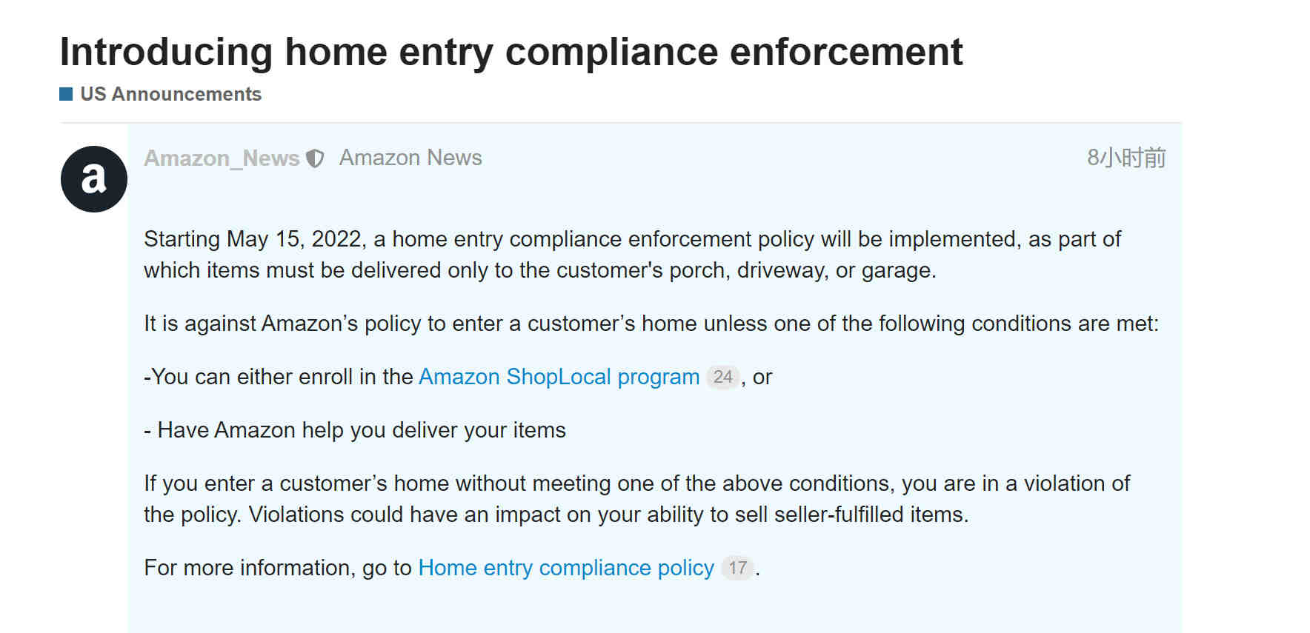
Task: Click the blue square US Announcements badge
Action: (x=66, y=94)
